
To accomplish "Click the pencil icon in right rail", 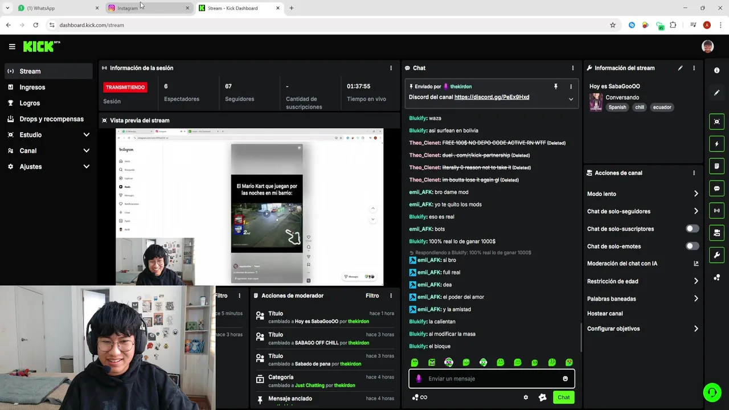I will (x=716, y=92).
